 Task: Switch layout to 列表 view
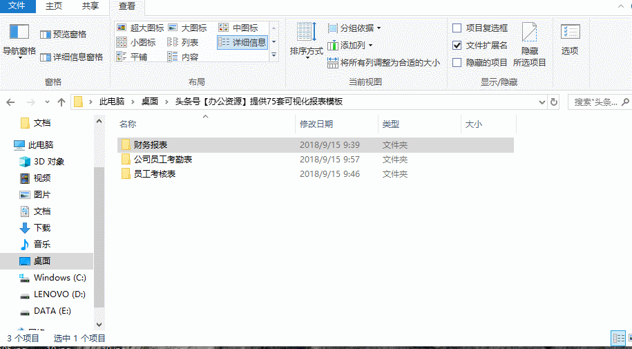click(x=182, y=42)
